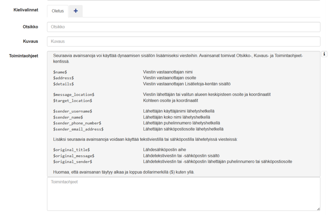Click the $target_location$ keyword
The image size is (336, 215).
tap(73, 100)
